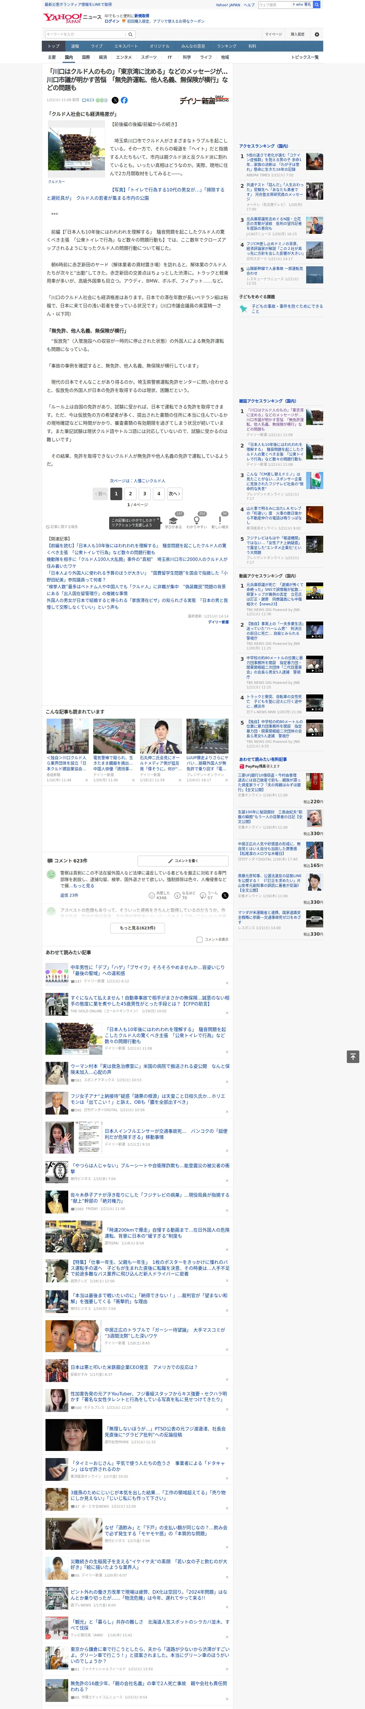Open the 有料 tab

[252, 46]
